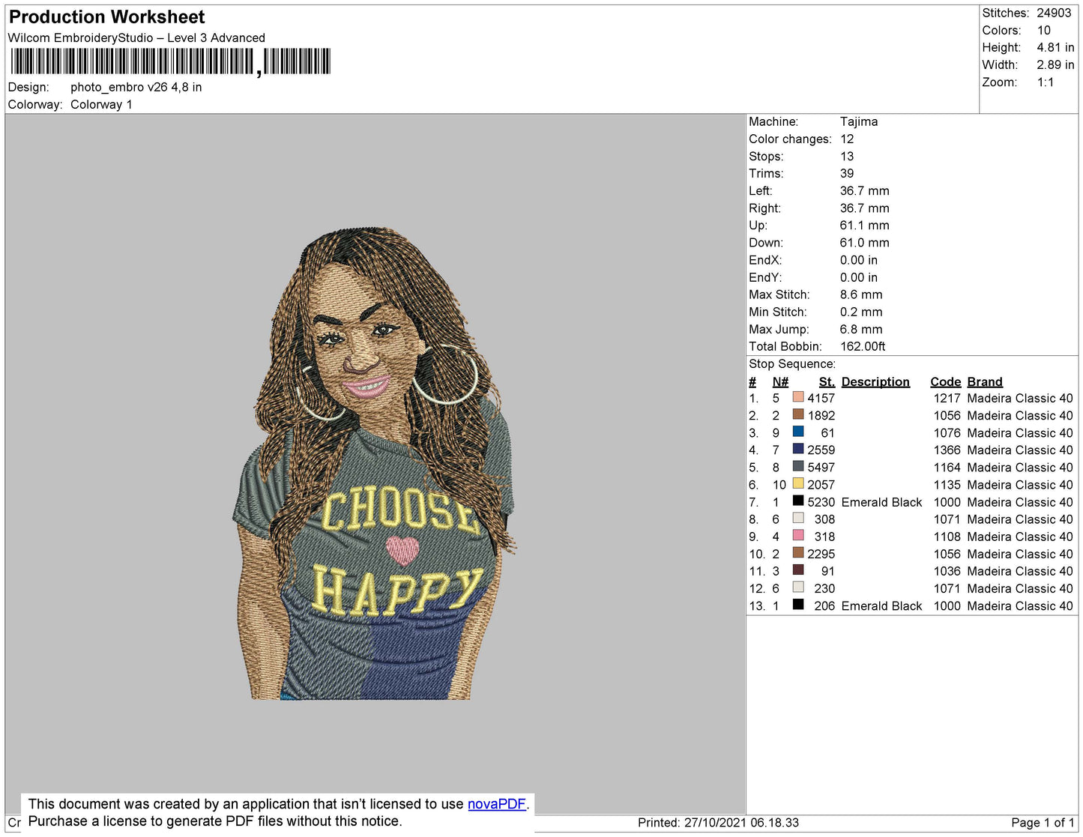Click thread code '1036'

tap(947, 571)
